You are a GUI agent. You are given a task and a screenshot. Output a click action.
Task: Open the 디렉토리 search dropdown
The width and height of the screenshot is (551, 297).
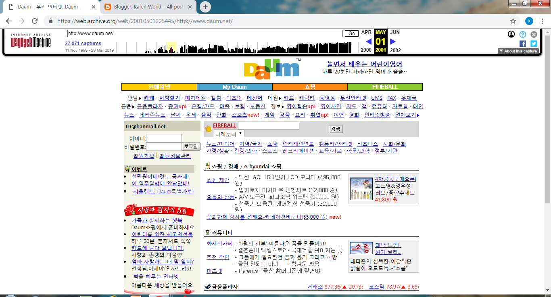tap(229, 134)
